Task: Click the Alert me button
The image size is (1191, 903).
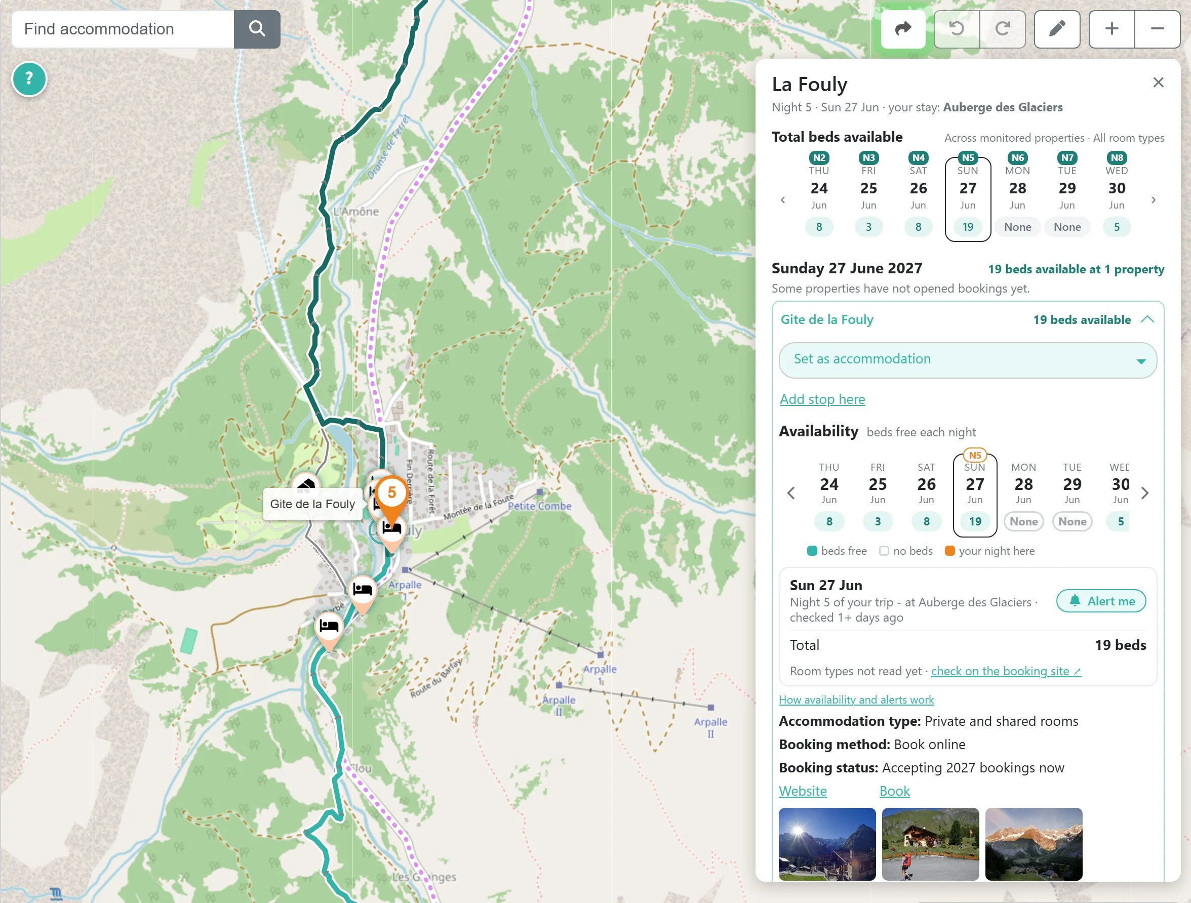Action: [1101, 601]
